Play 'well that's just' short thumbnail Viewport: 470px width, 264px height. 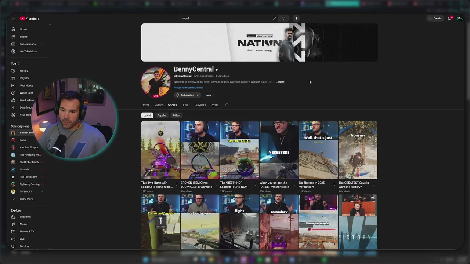click(x=318, y=150)
